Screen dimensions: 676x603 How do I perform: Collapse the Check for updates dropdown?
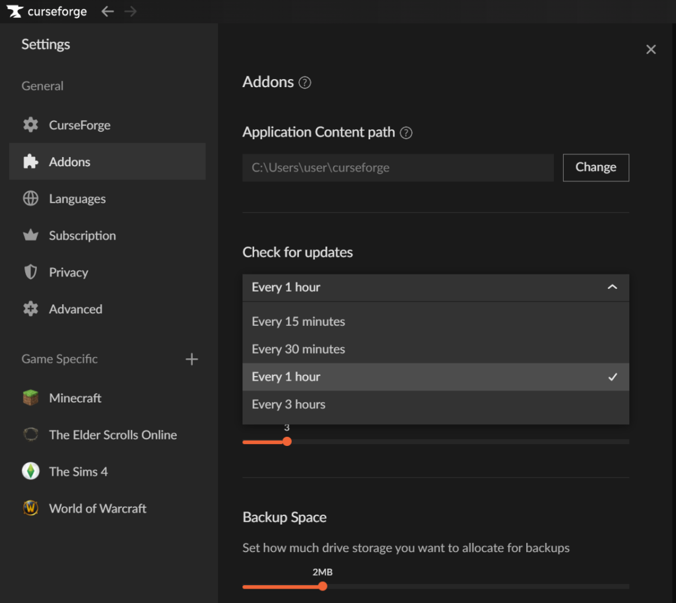tap(436, 287)
